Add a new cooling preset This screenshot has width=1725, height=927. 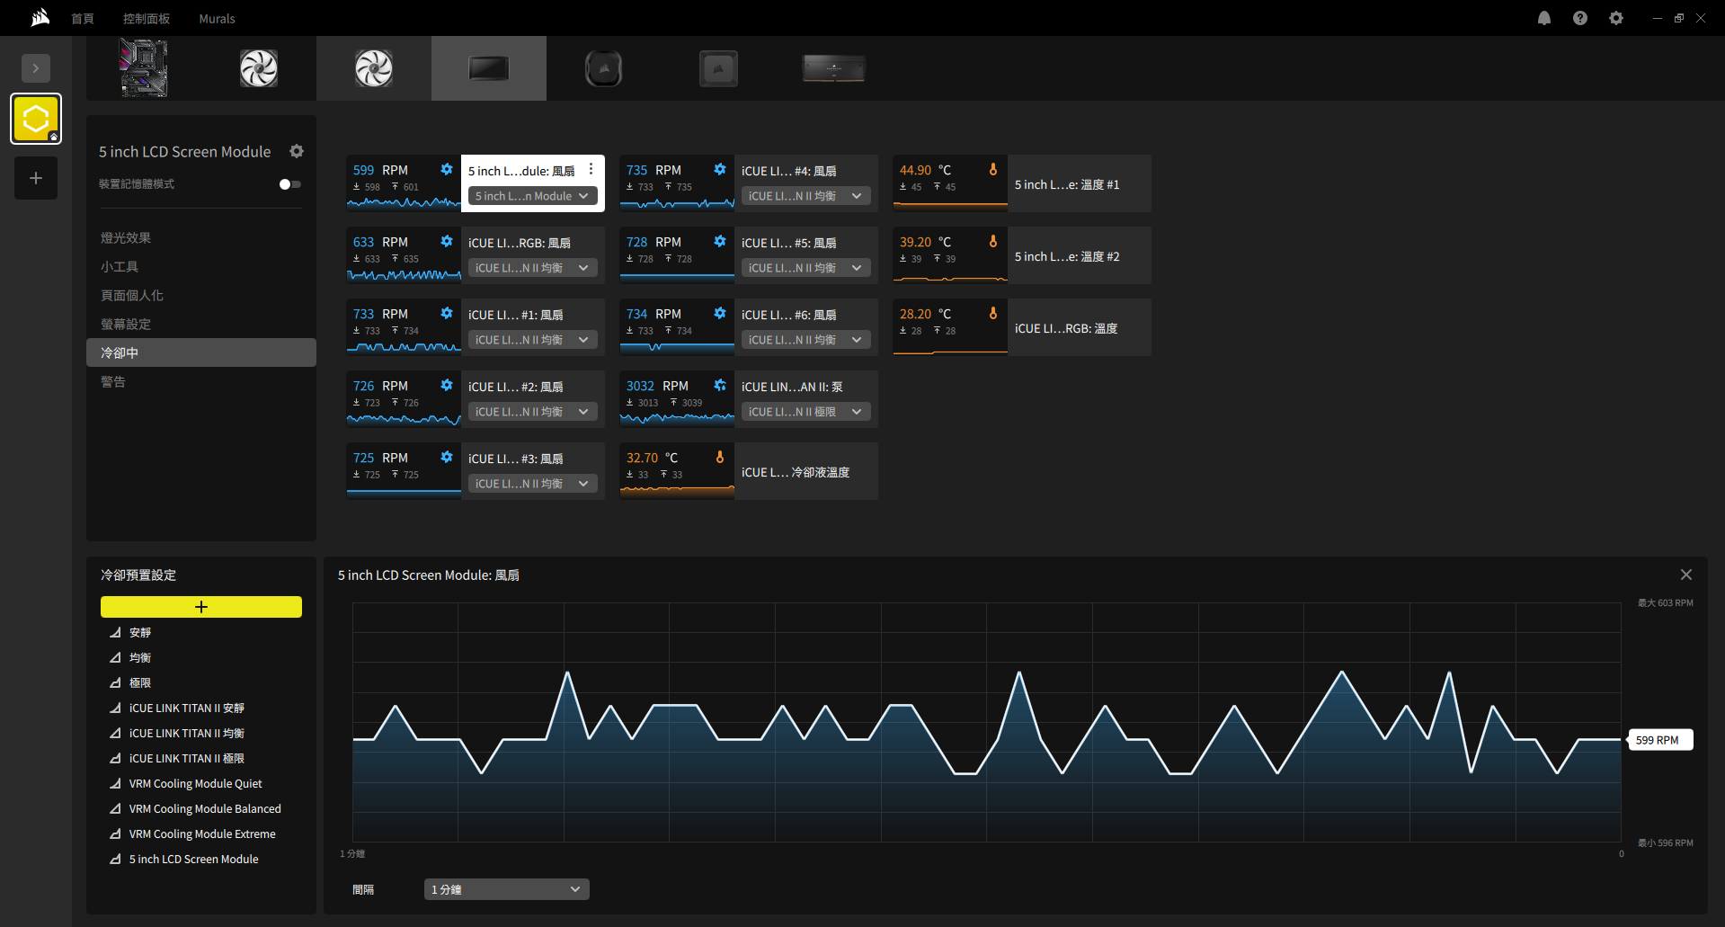(201, 607)
